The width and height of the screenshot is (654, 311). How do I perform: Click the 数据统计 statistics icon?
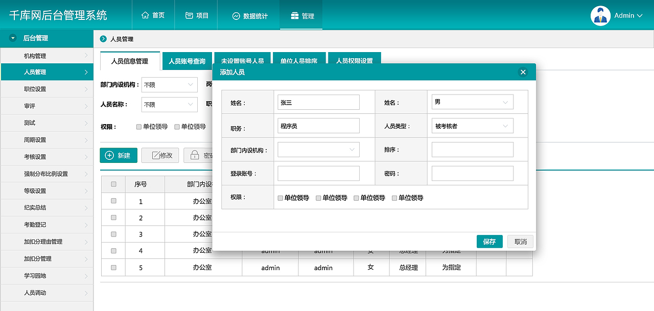coord(236,15)
